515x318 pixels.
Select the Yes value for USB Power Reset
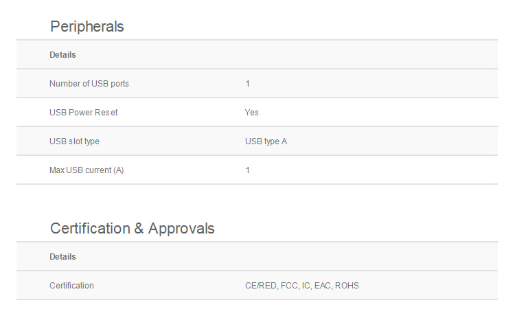click(251, 113)
